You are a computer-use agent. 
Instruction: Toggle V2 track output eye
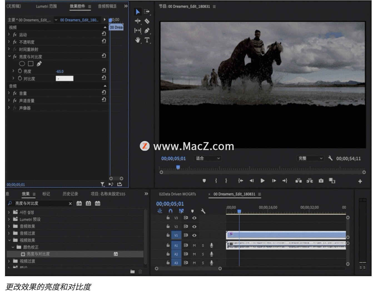click(194, 226)
